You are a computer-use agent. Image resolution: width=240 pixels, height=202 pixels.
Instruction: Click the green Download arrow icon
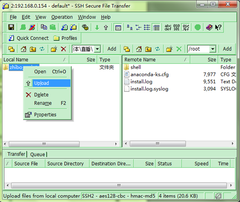point(97,28)
